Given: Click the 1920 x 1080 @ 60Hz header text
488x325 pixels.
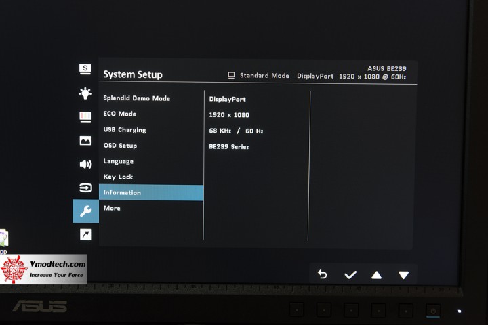Looking at the screenshot, I should 373,77.
